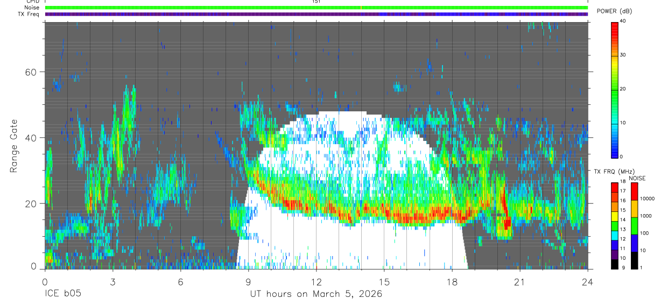This screenshot has width=661, height=305.
Task: Click the '1000' label on NOISE scale
Action: tap(646, 216)
